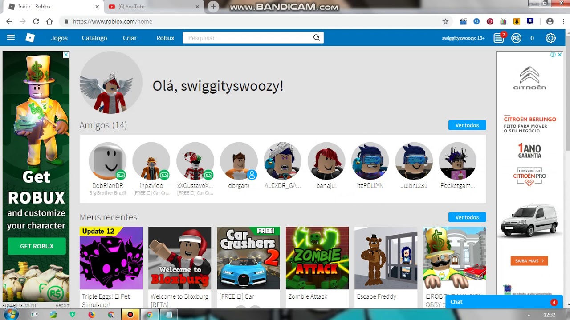The image size is (570, 320).
Task: Click the browser home button
Action: pyautogui.click(x=49, y=21)
